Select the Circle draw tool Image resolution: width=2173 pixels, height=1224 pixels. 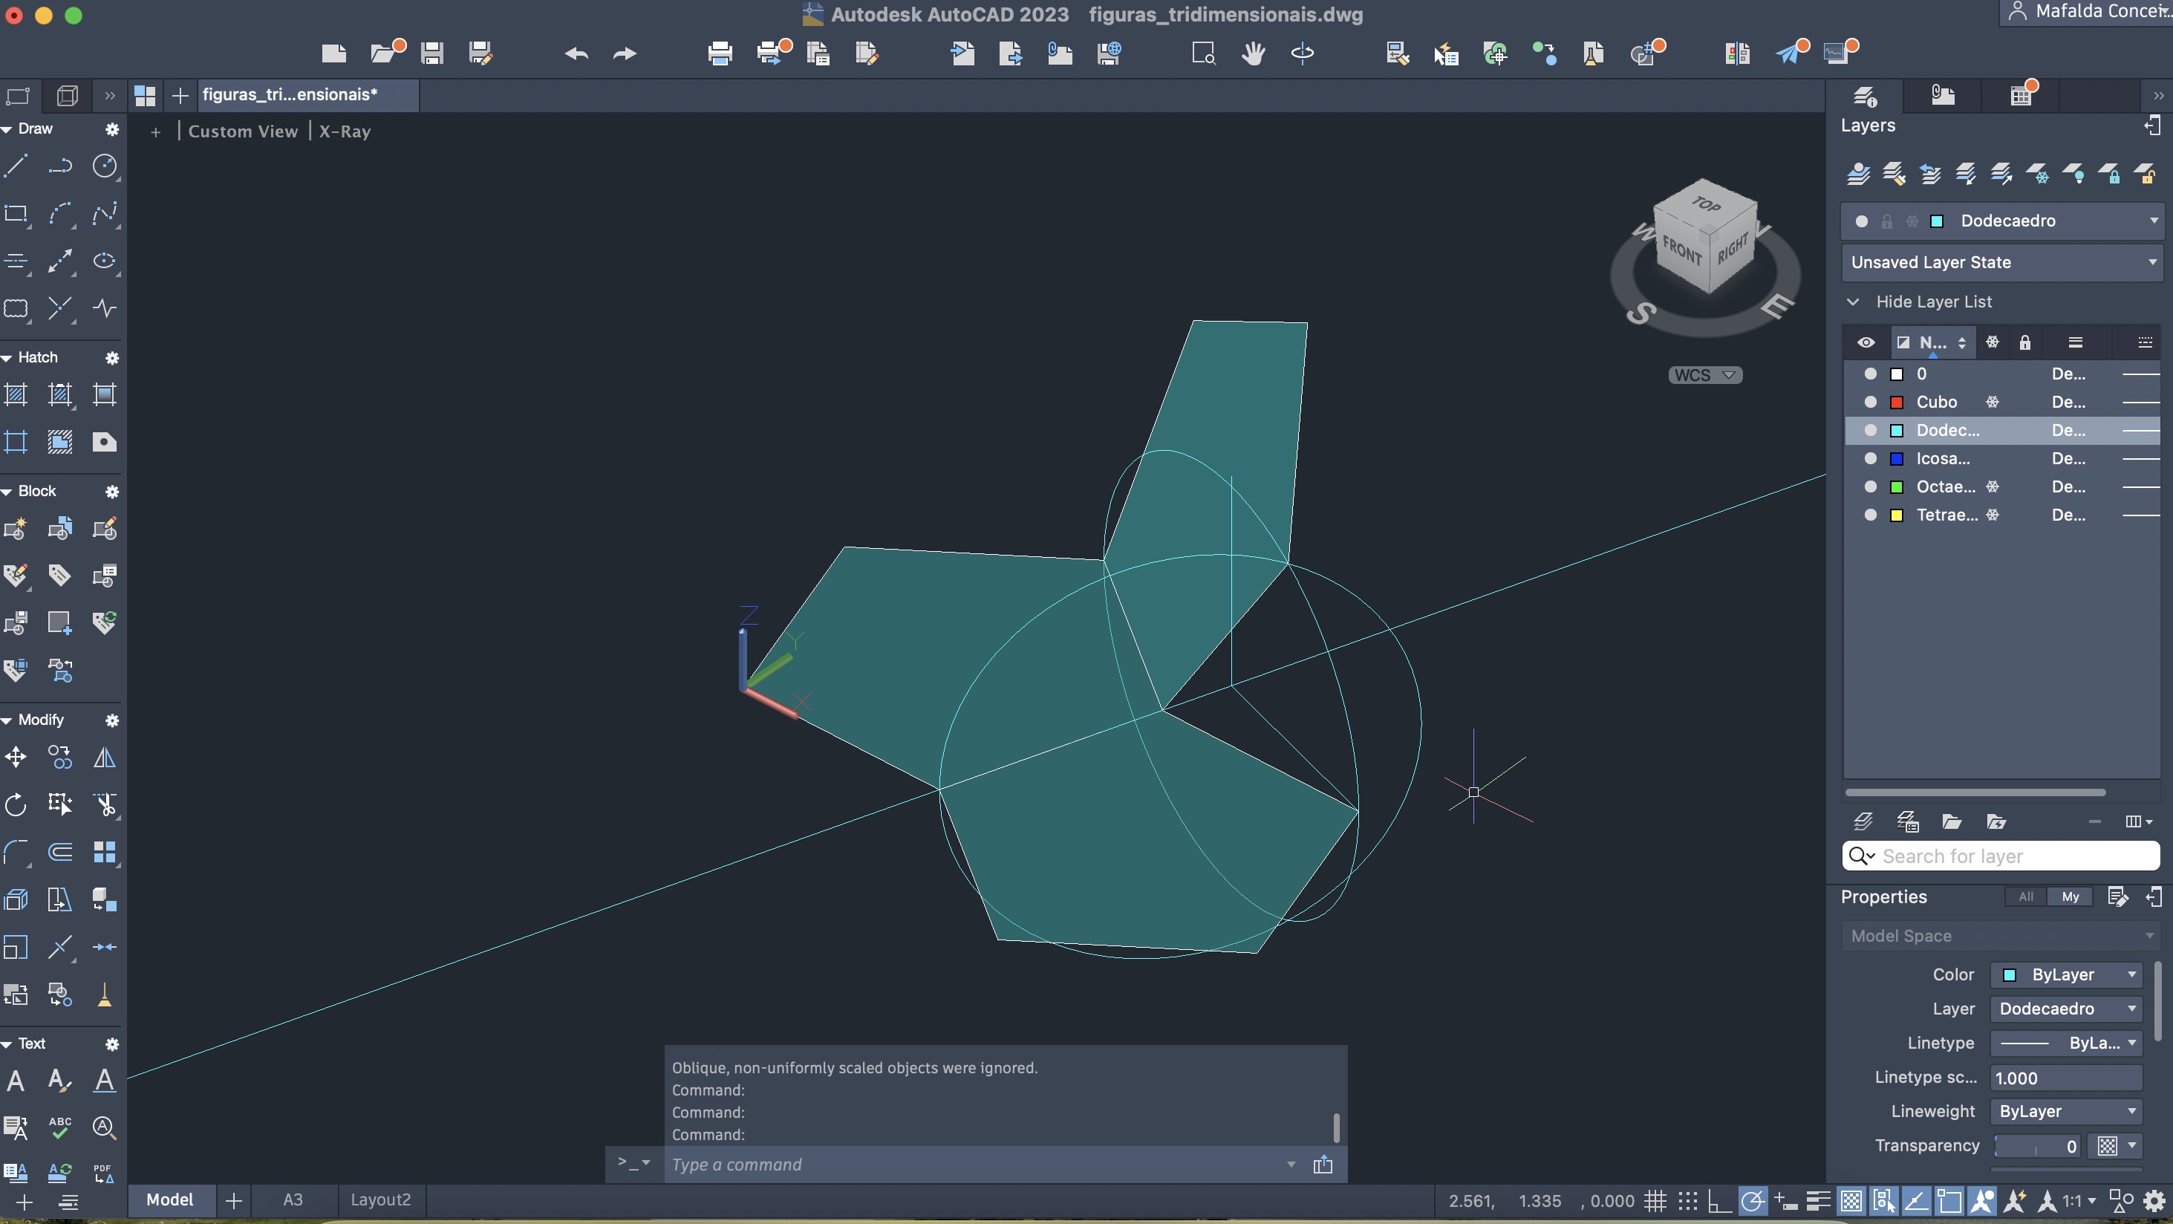(104, 166)
